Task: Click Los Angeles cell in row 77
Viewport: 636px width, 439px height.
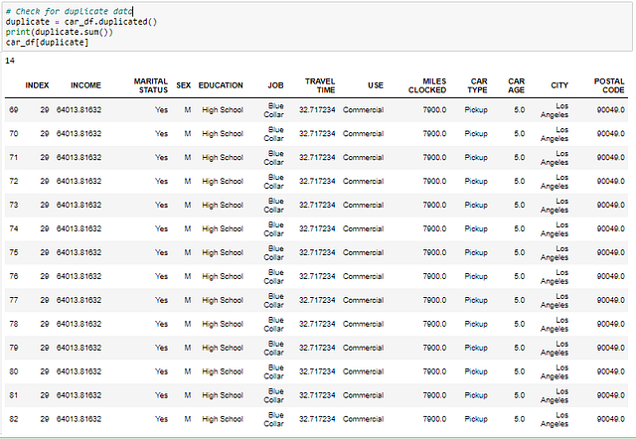Action: tap(555, 300)
